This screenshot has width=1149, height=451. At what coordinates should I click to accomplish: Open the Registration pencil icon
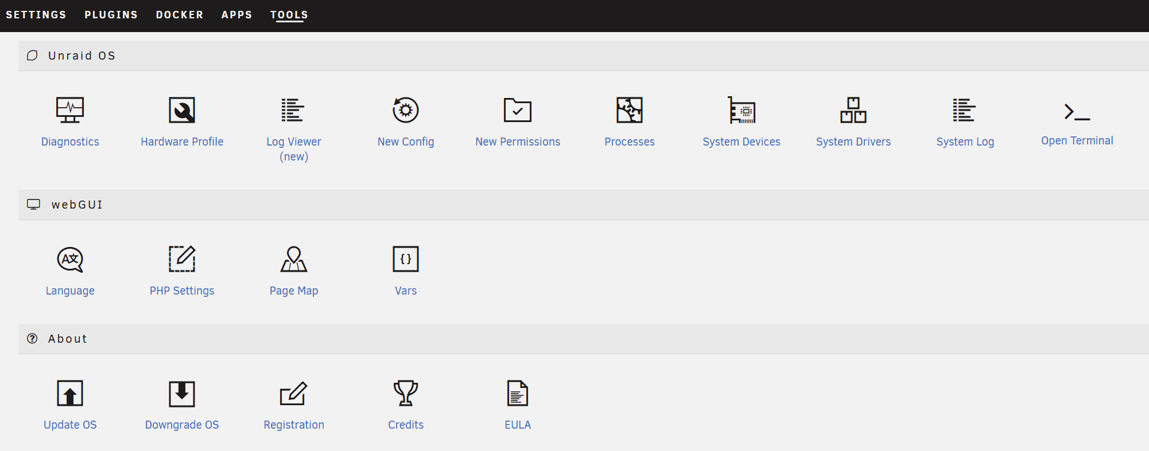[x=294, y=393]
